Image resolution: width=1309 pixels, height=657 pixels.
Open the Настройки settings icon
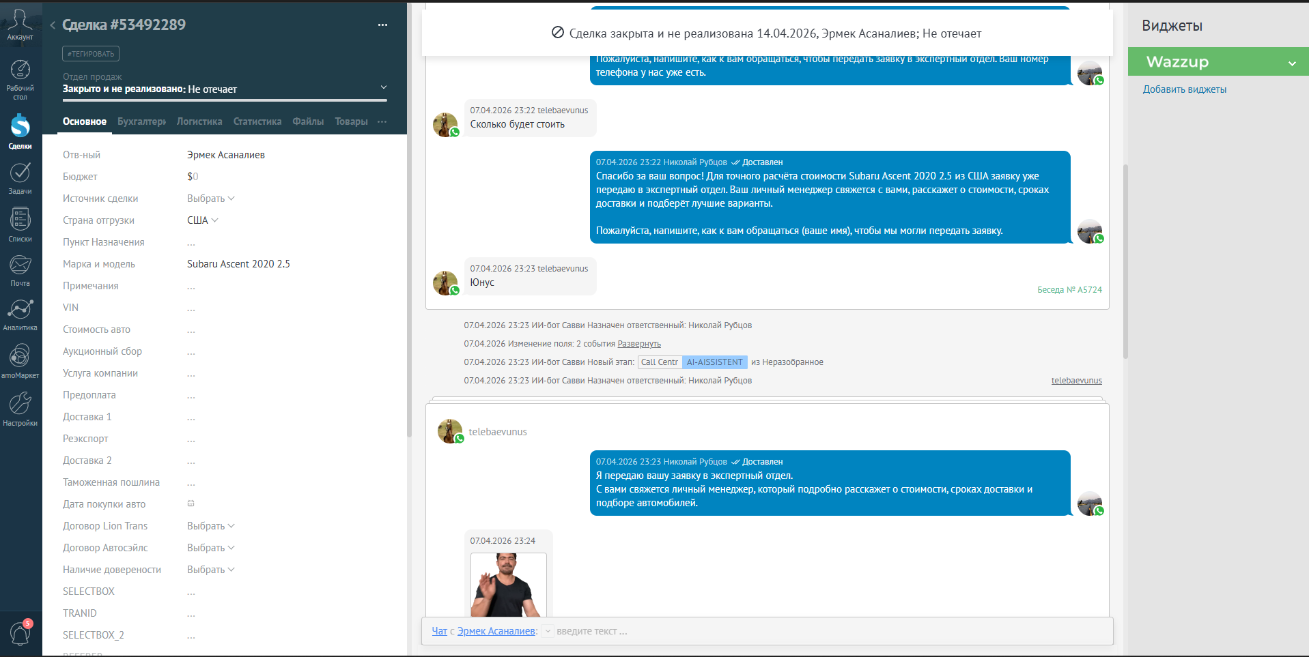click(x=20, y=408)
